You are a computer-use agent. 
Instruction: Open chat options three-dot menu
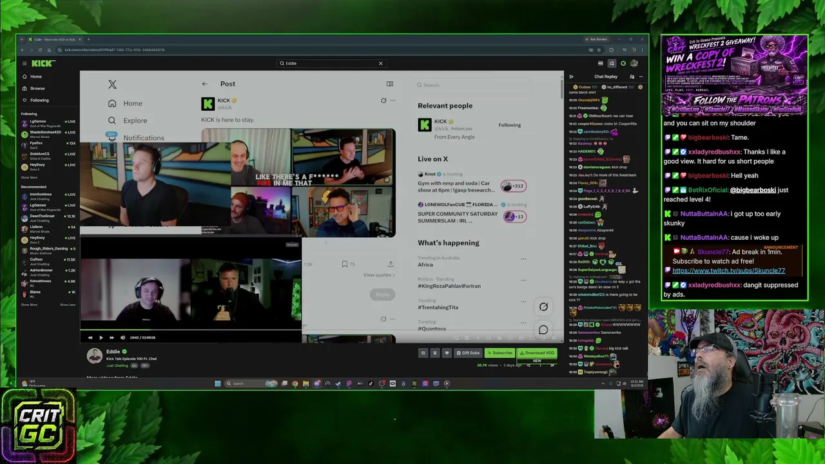tap(642, 77)
